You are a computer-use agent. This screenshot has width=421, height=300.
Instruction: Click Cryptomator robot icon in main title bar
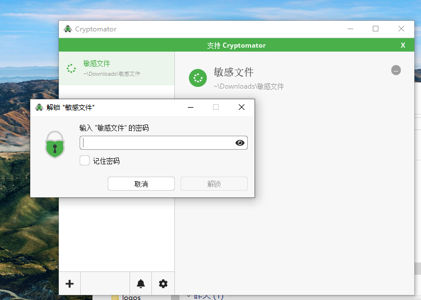click(x=68, y=29)
